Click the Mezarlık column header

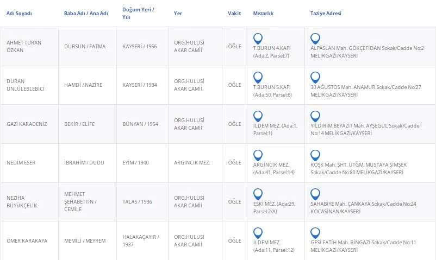click(x=264, y=14)
